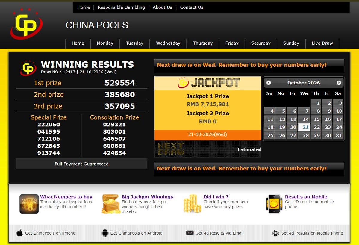
Task: Open Did i win ? link
Action: point(216,197)
